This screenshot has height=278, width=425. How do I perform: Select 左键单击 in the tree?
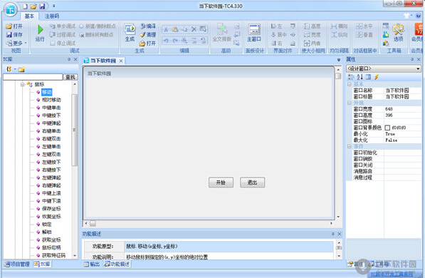pyautogui.click(x=51, y=147)
